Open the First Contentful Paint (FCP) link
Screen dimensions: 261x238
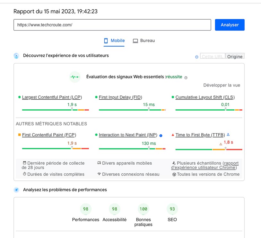49,135
